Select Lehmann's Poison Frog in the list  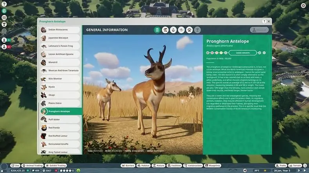[60, 46]
